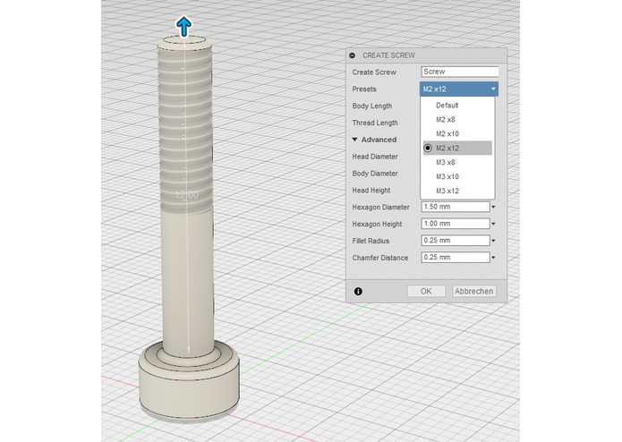
Task: Click the Body Length label
Action: [x=372, y=106]
